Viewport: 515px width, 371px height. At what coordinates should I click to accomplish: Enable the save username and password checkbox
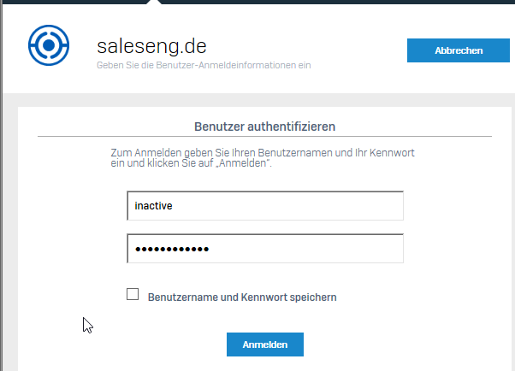[133, 294]
